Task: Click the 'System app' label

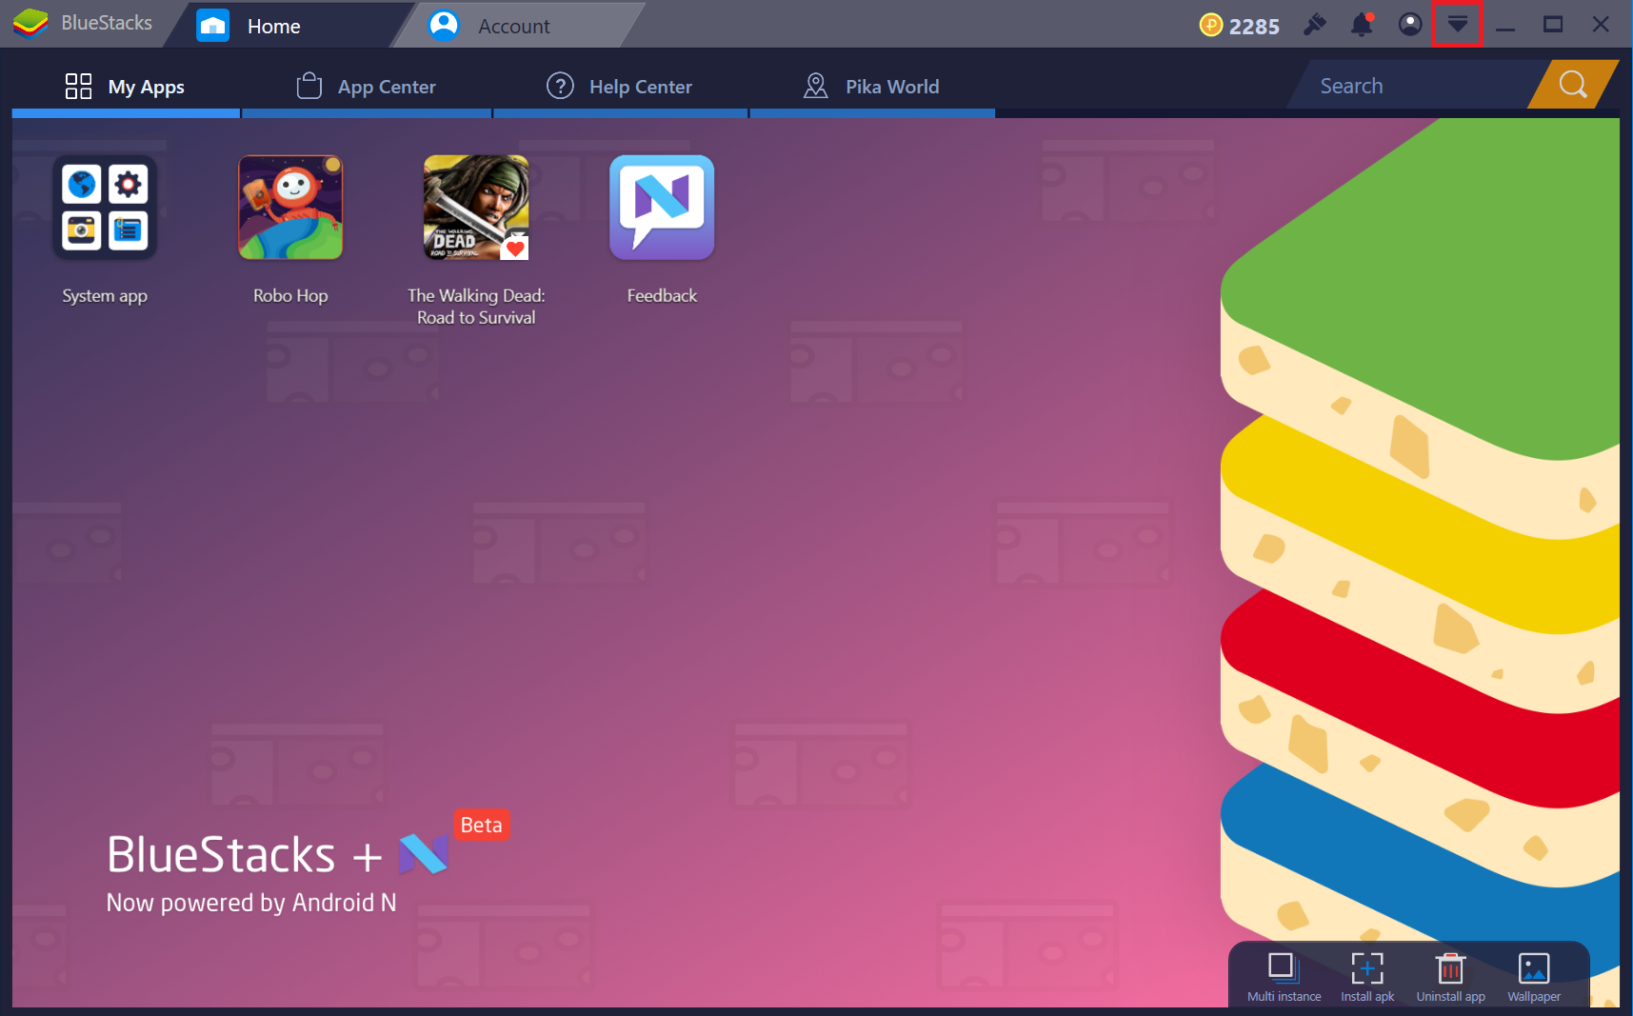Action: pos(105,296)
